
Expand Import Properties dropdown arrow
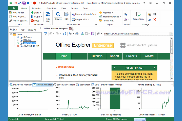click(x=121, y=17)
